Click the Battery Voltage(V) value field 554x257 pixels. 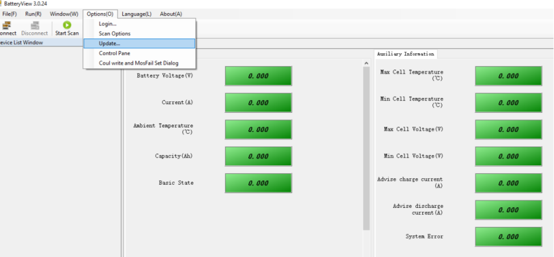258,76
